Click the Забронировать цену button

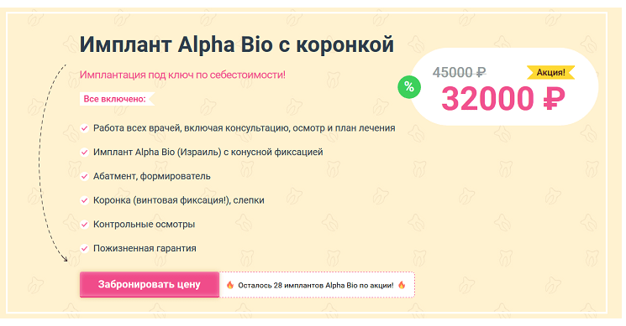150,285
